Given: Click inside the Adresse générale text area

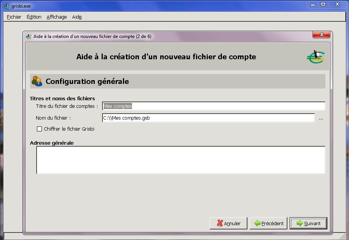Looking at the screenshot, I should coord(181,160).
